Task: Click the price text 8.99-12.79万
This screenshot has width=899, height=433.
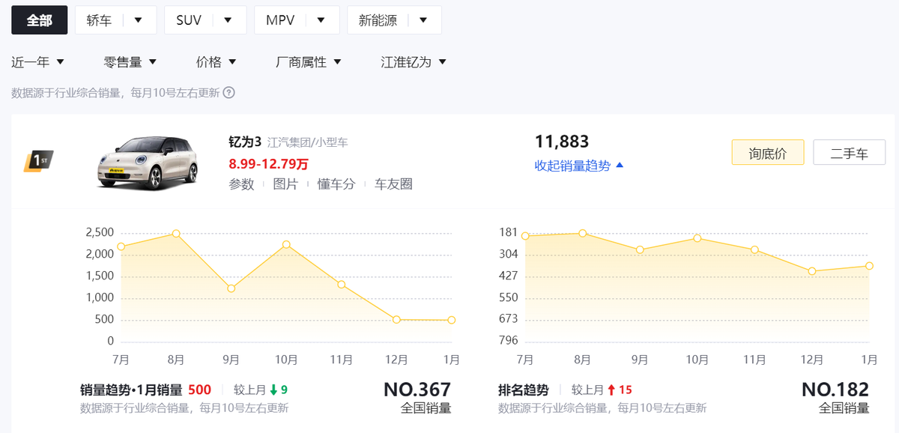Action: point(268,163)
